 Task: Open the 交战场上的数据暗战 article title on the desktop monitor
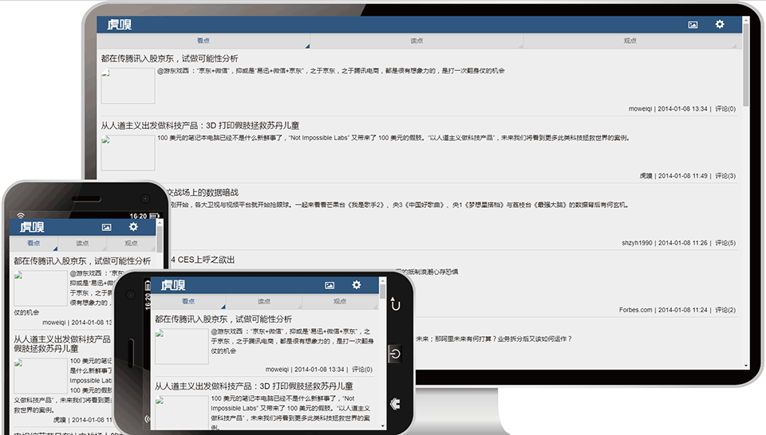pyautogui.click(x=202, y=193)
